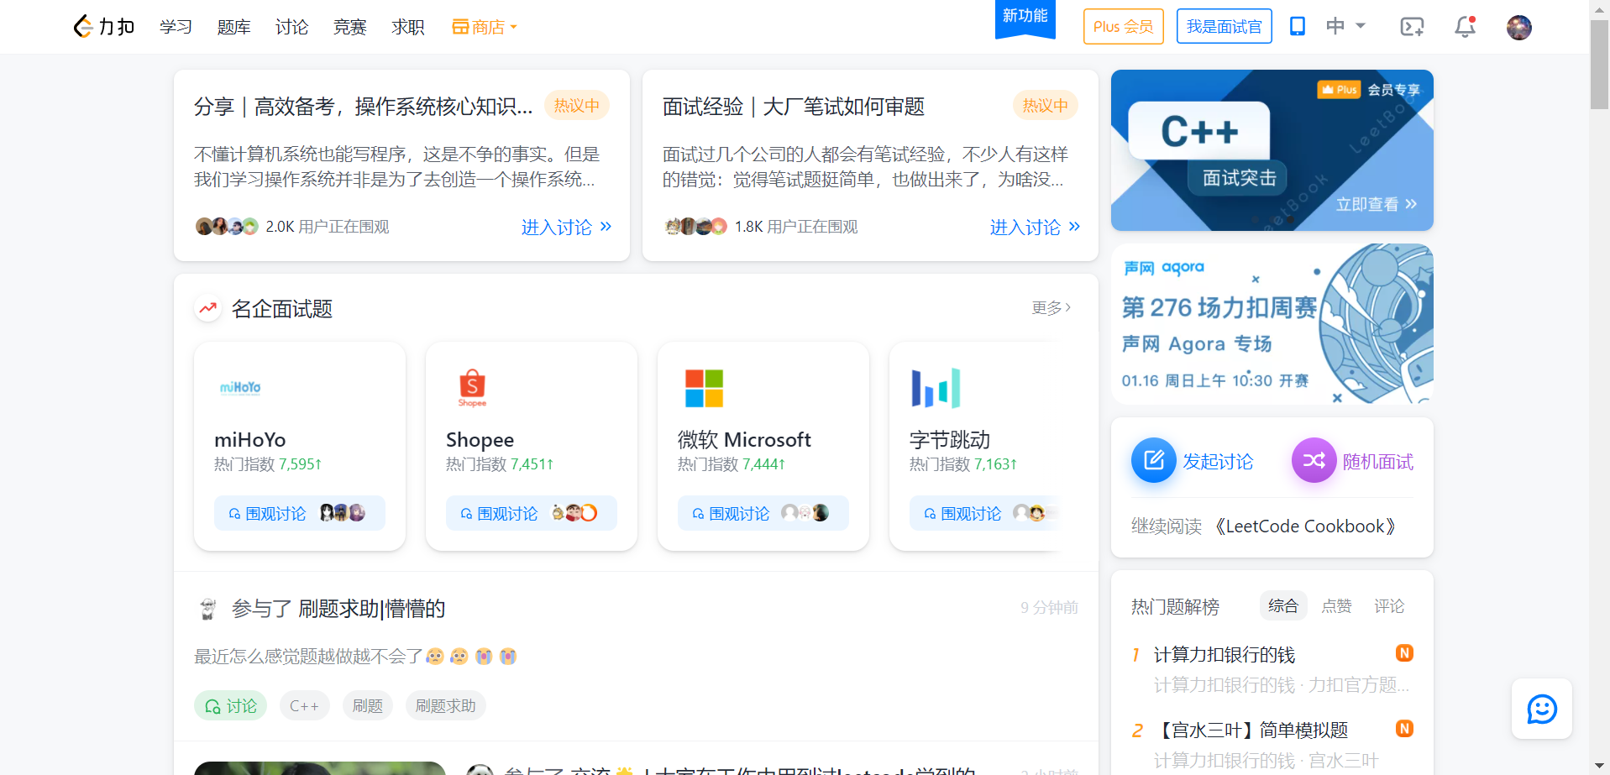
Task: Open 继续阅读《LeetCode Cookbook》
Action: coord(1266,526)
